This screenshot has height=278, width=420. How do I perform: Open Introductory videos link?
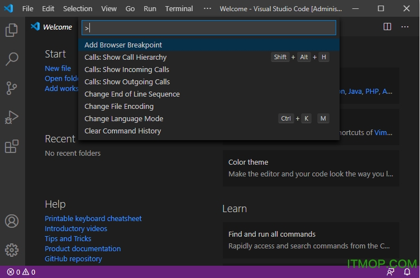click(x=76, y=229)
